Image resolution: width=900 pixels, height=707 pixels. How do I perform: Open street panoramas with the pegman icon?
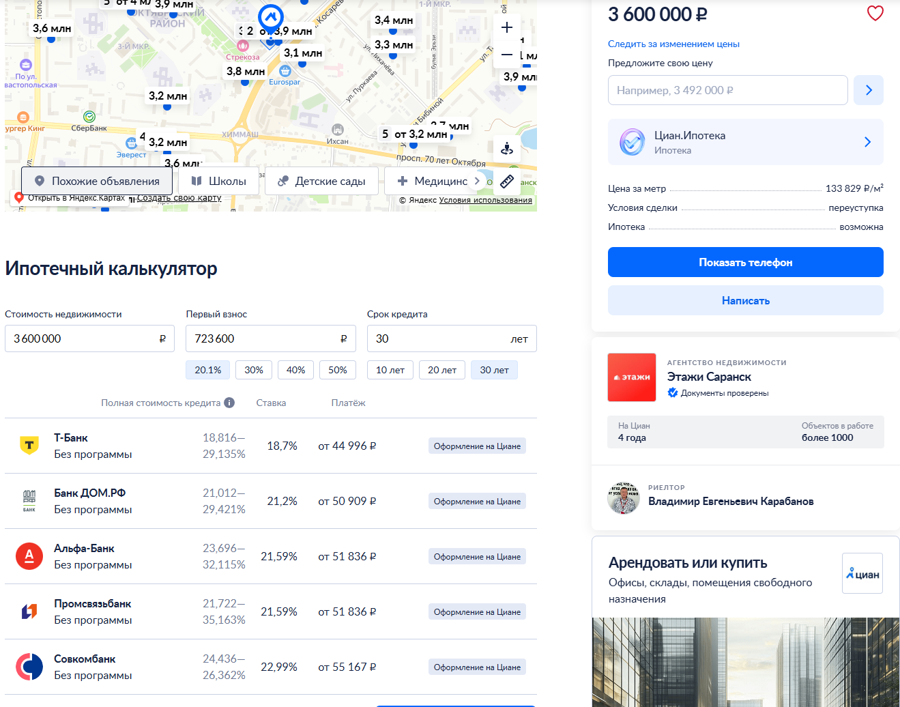(507, 148)
